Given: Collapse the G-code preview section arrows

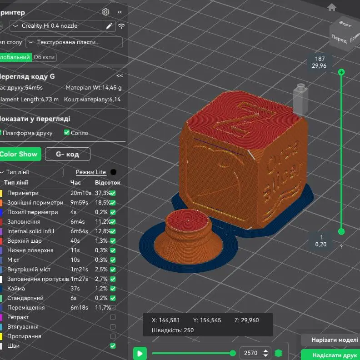Looking at the screenshot, I should tap(120, 75).
